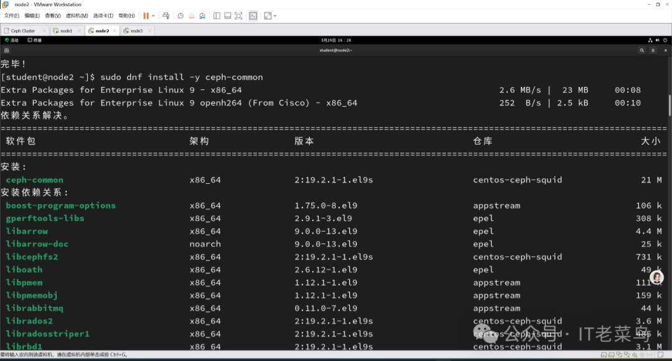This screenshot has width=672, height=361.
Task: Click the first hard disk status icon
Action: pos(604,355)
